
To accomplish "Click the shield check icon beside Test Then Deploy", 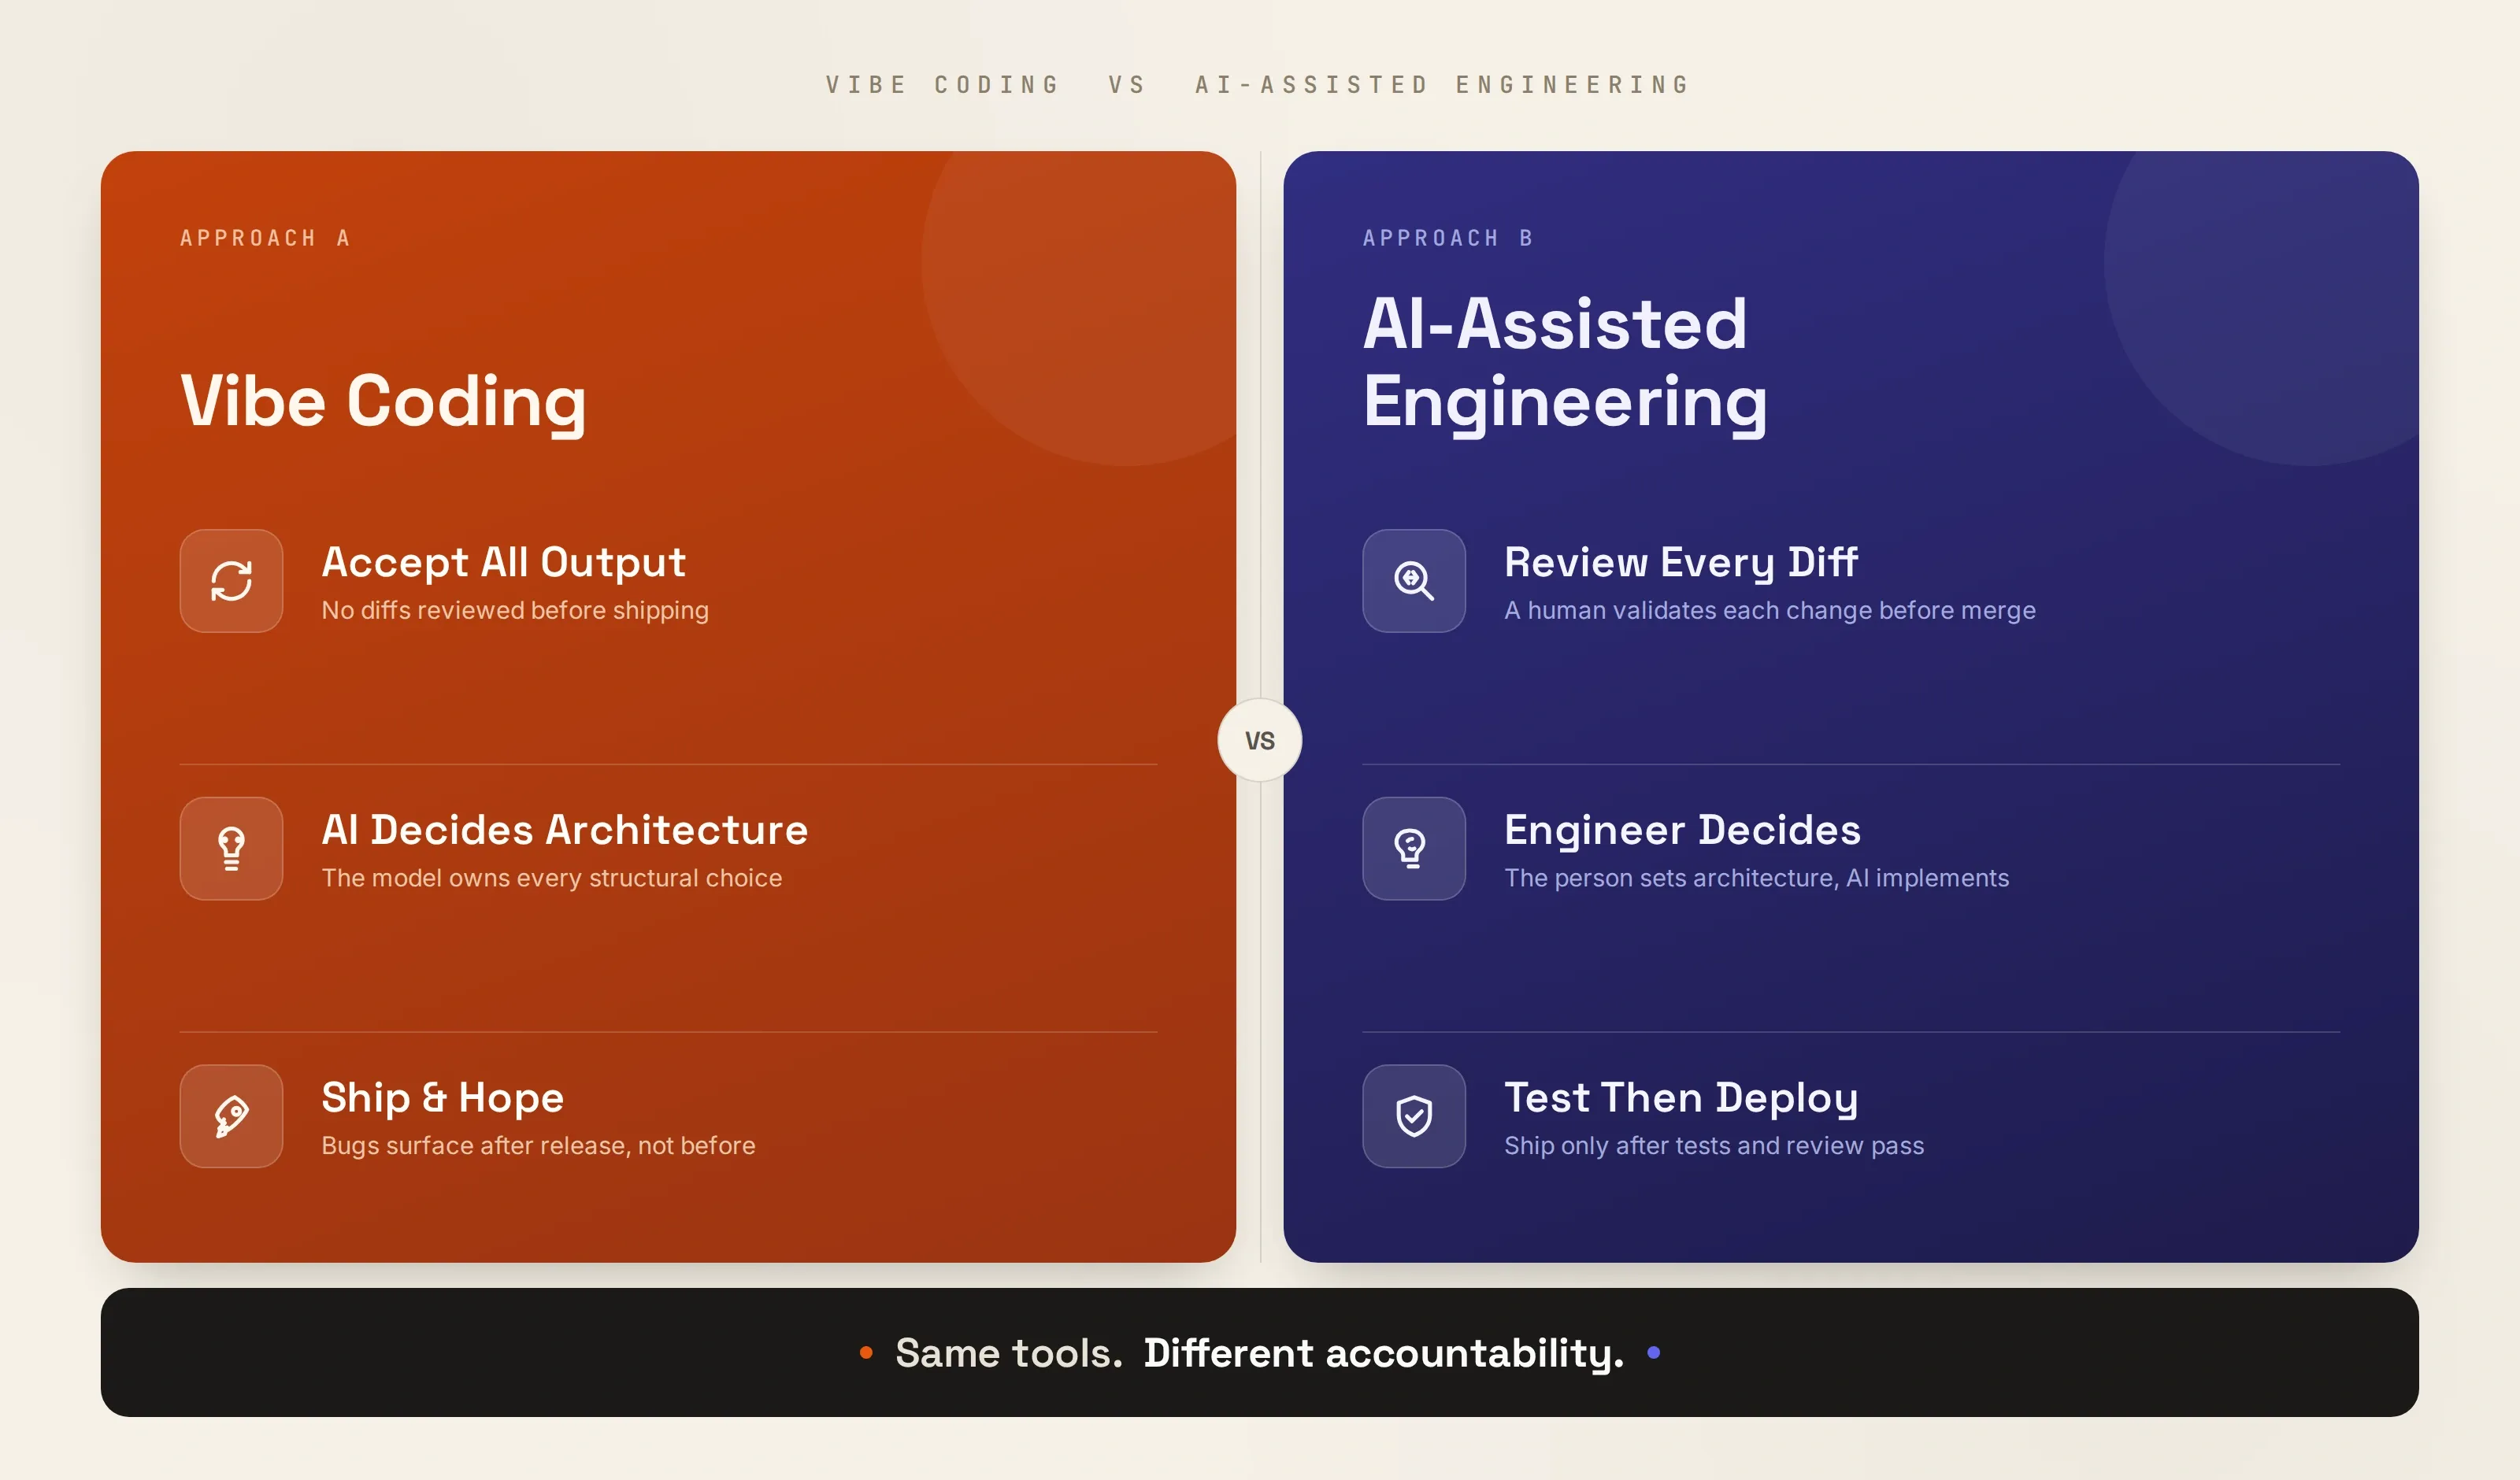I will tap(1414, 1116).
